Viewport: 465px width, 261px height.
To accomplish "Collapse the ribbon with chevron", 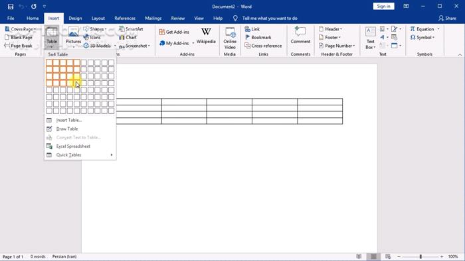I will 460,55.
